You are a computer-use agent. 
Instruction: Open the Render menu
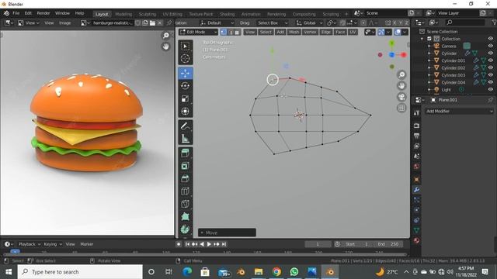[43, 13]
